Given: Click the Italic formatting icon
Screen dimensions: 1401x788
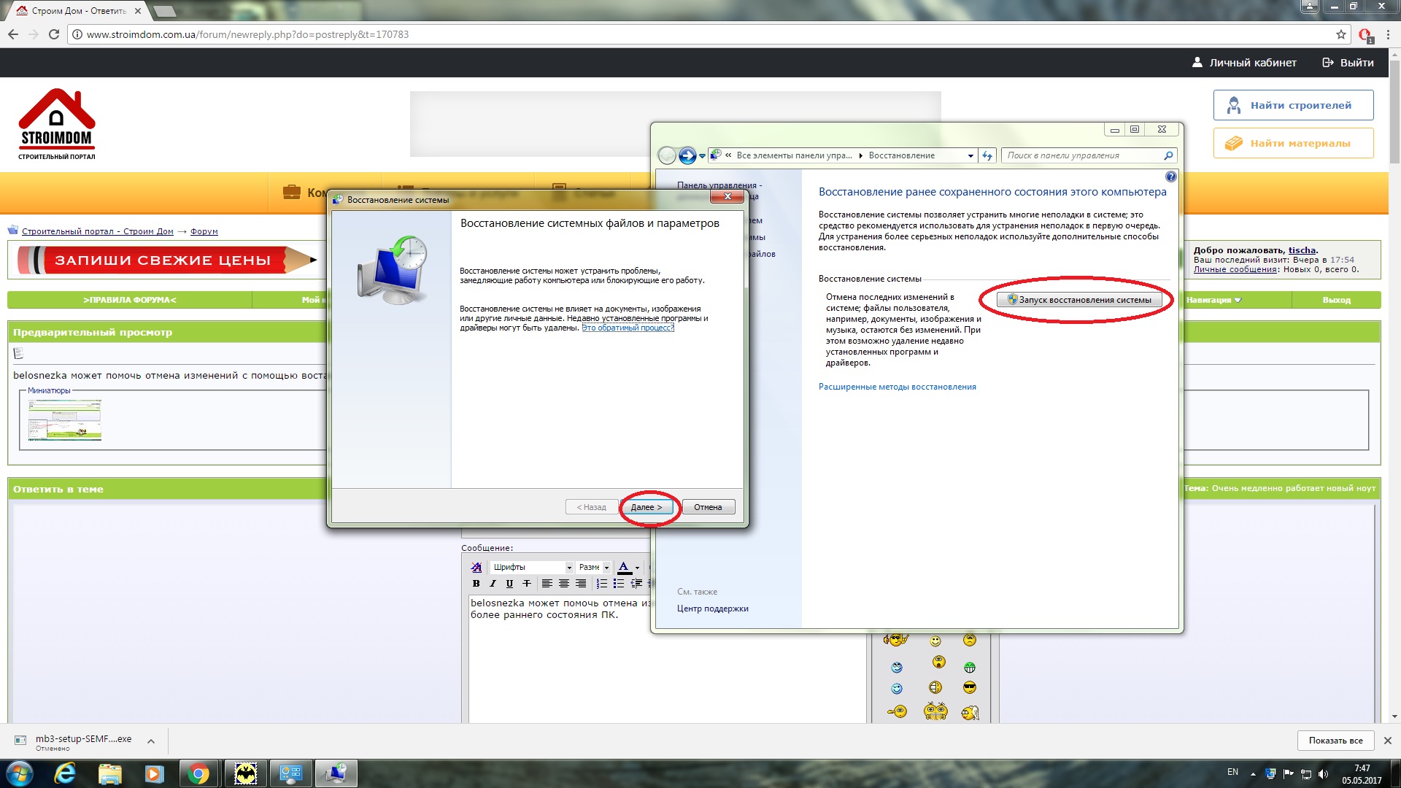Looking at the screenshot, I should pyautogui.click(x=493, y=584).
